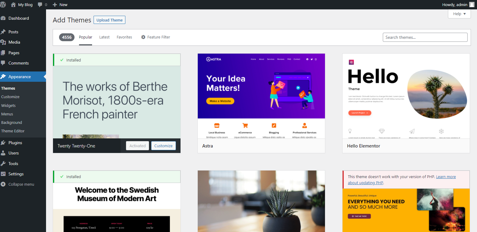Click the Twenty Twenty-One theme name
The width and height of the screenshot is (477, 232).
[76, 146]
